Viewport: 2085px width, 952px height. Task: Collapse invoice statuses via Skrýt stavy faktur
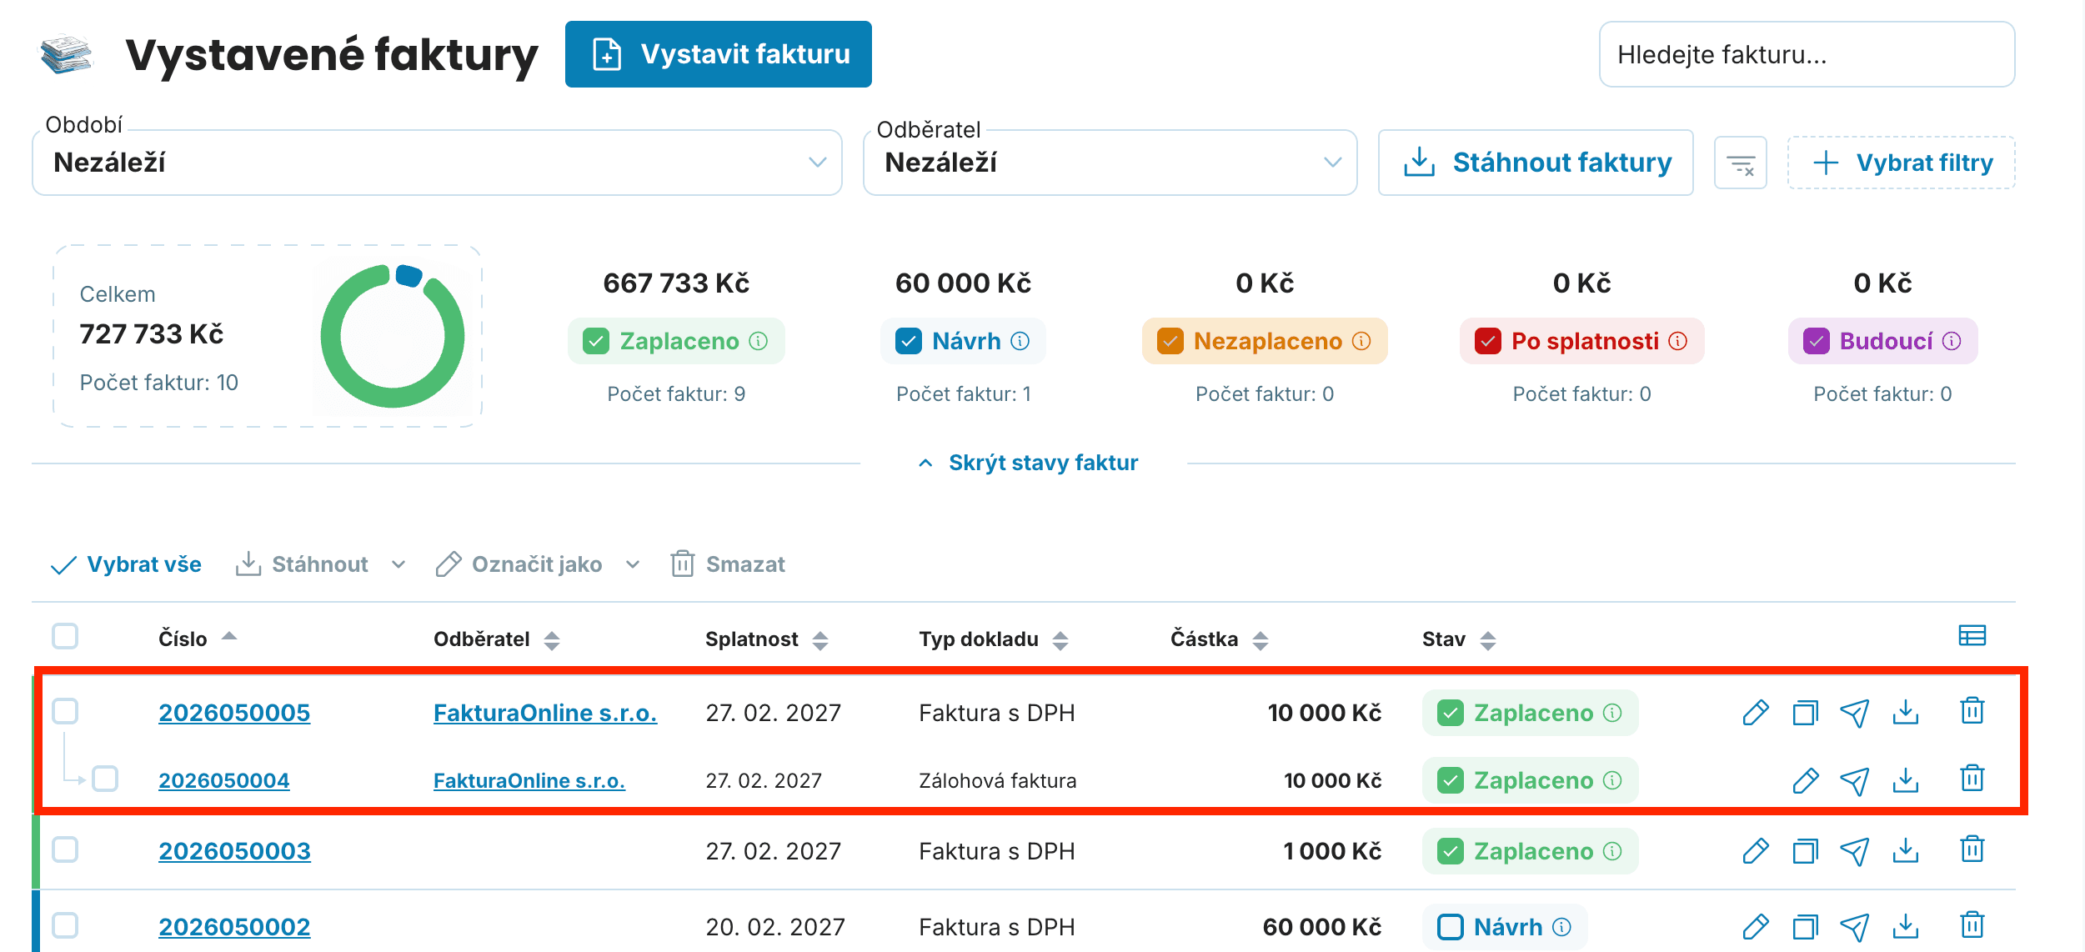[1028, 463]
